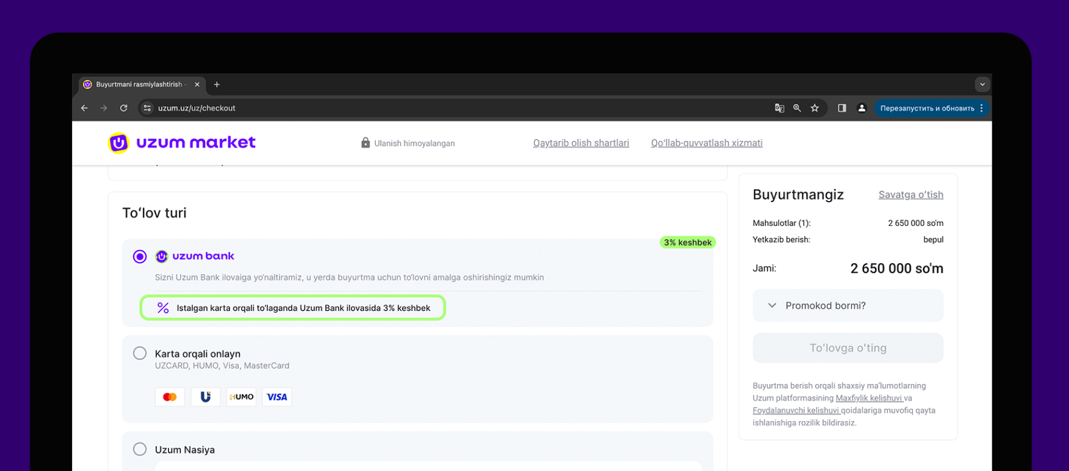Click the Uzcard payment logo
The height and width of the screenshot is (471, 1069).
point(206,397)
